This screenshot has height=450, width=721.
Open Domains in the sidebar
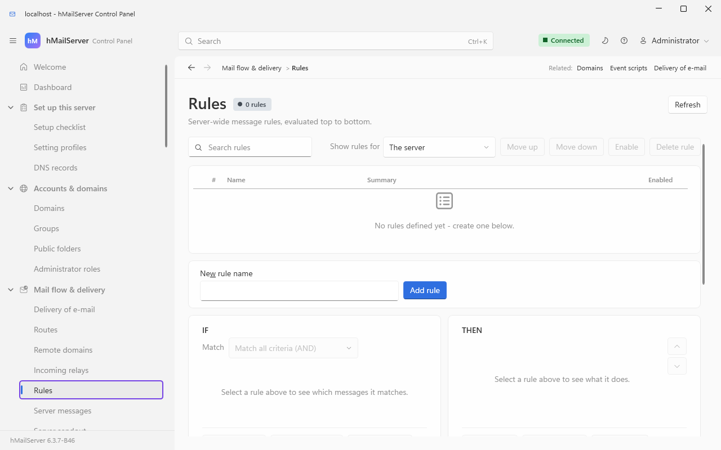(x=49, y=208)
